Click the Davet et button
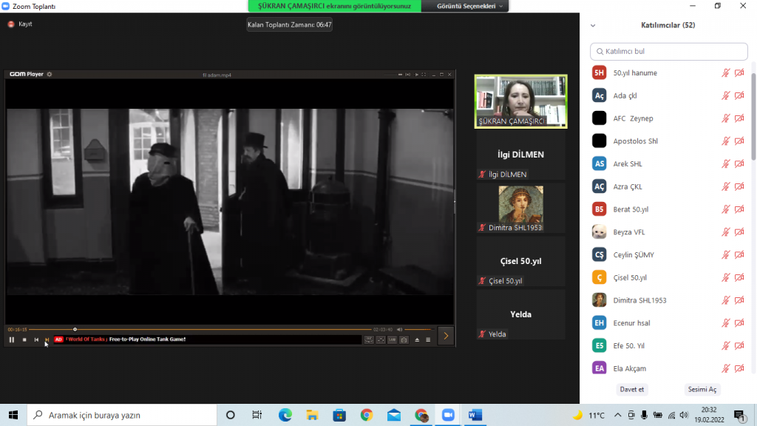 [631, 389]
